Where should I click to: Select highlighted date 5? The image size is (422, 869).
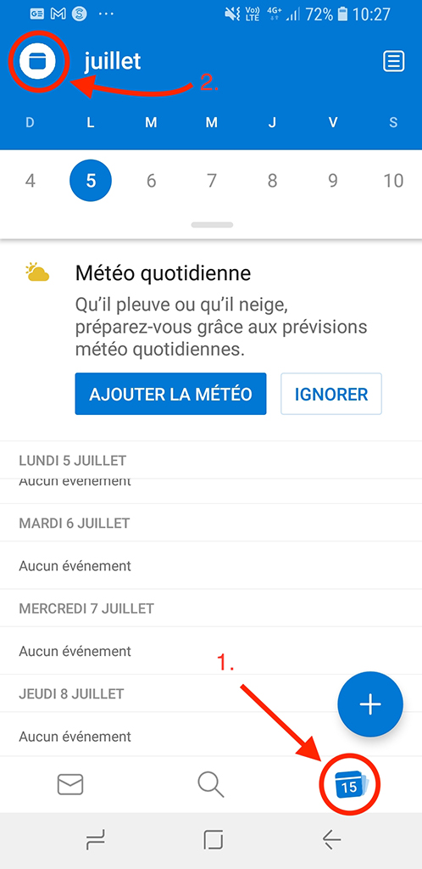[91, 182]
